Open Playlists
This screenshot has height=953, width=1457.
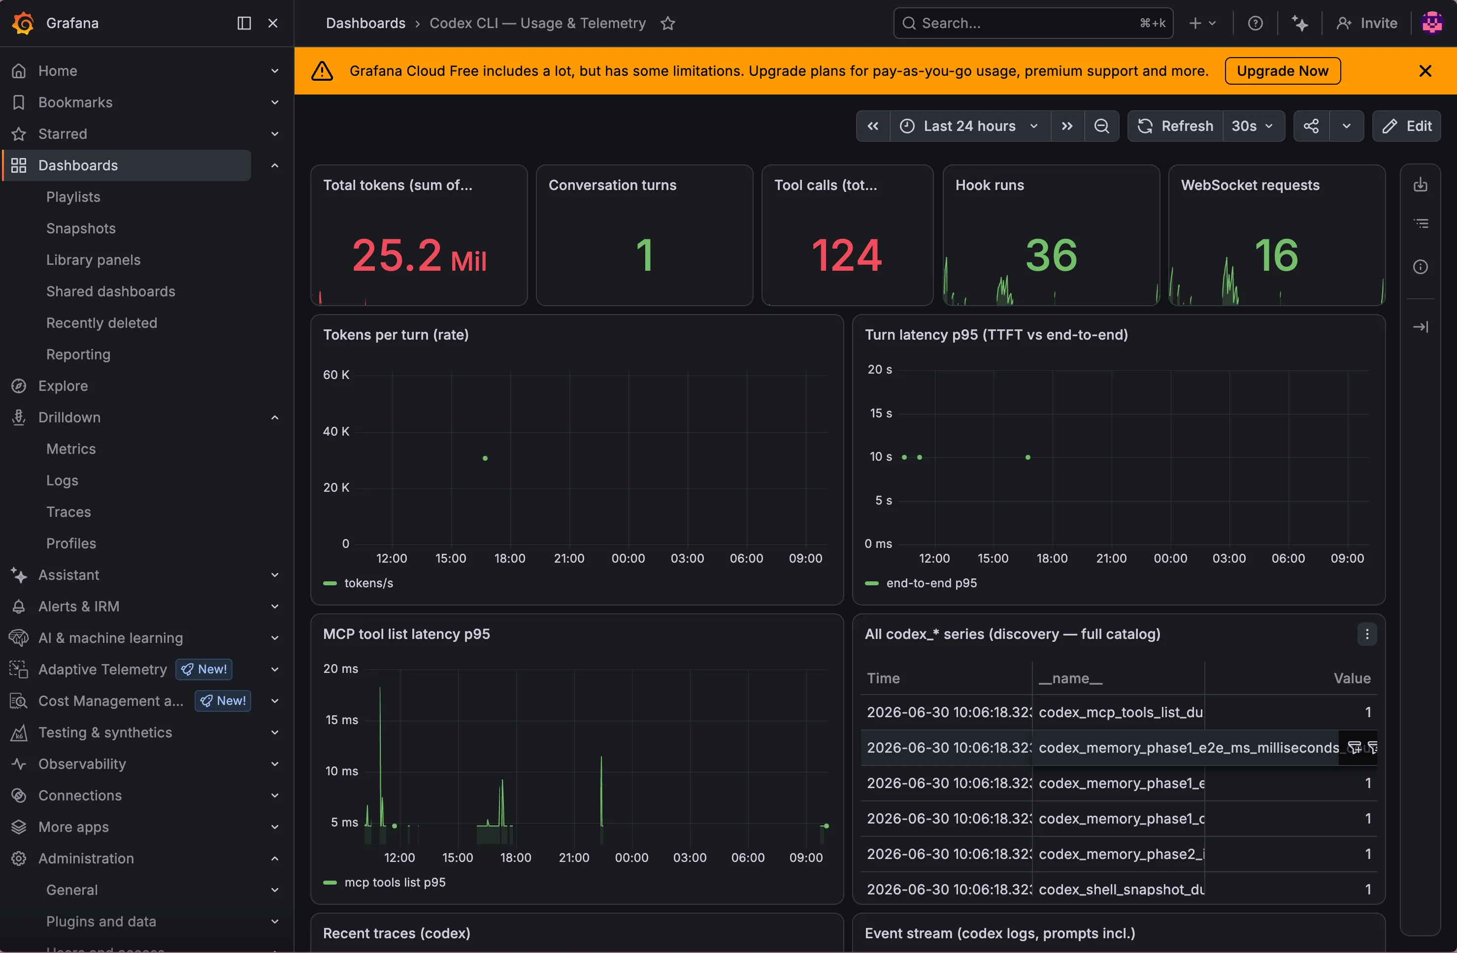(73, 197)
